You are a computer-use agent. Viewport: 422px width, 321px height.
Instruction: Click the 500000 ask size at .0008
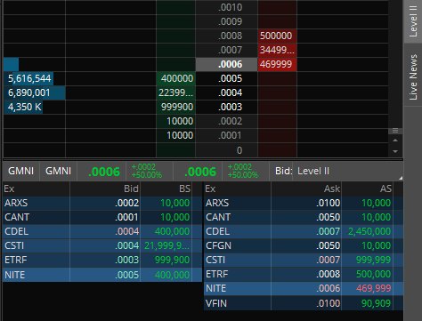coord(277,36)
